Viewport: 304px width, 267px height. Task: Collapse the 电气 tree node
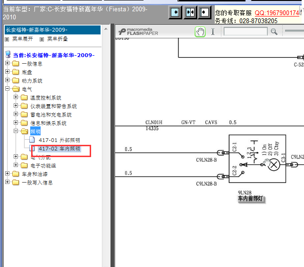(x=8, y=89)
